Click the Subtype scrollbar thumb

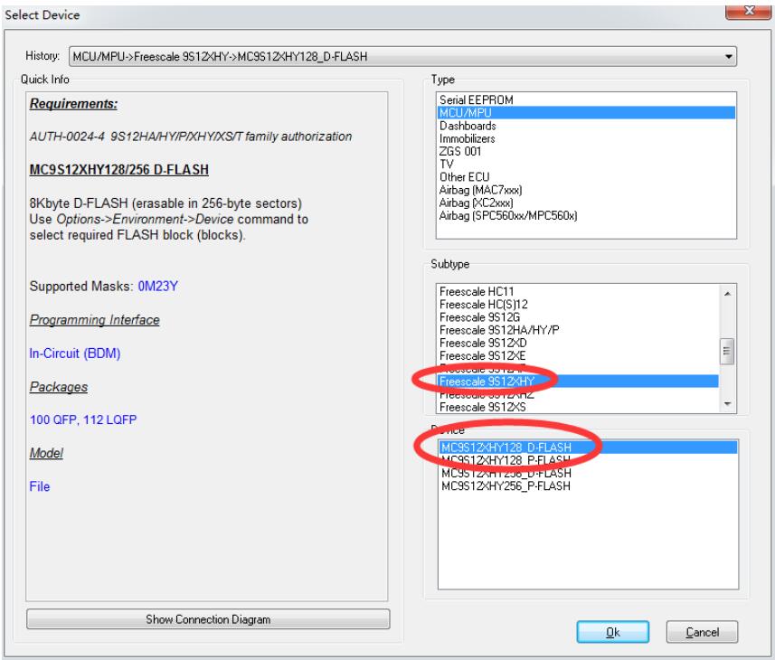[x=727, y=351]
